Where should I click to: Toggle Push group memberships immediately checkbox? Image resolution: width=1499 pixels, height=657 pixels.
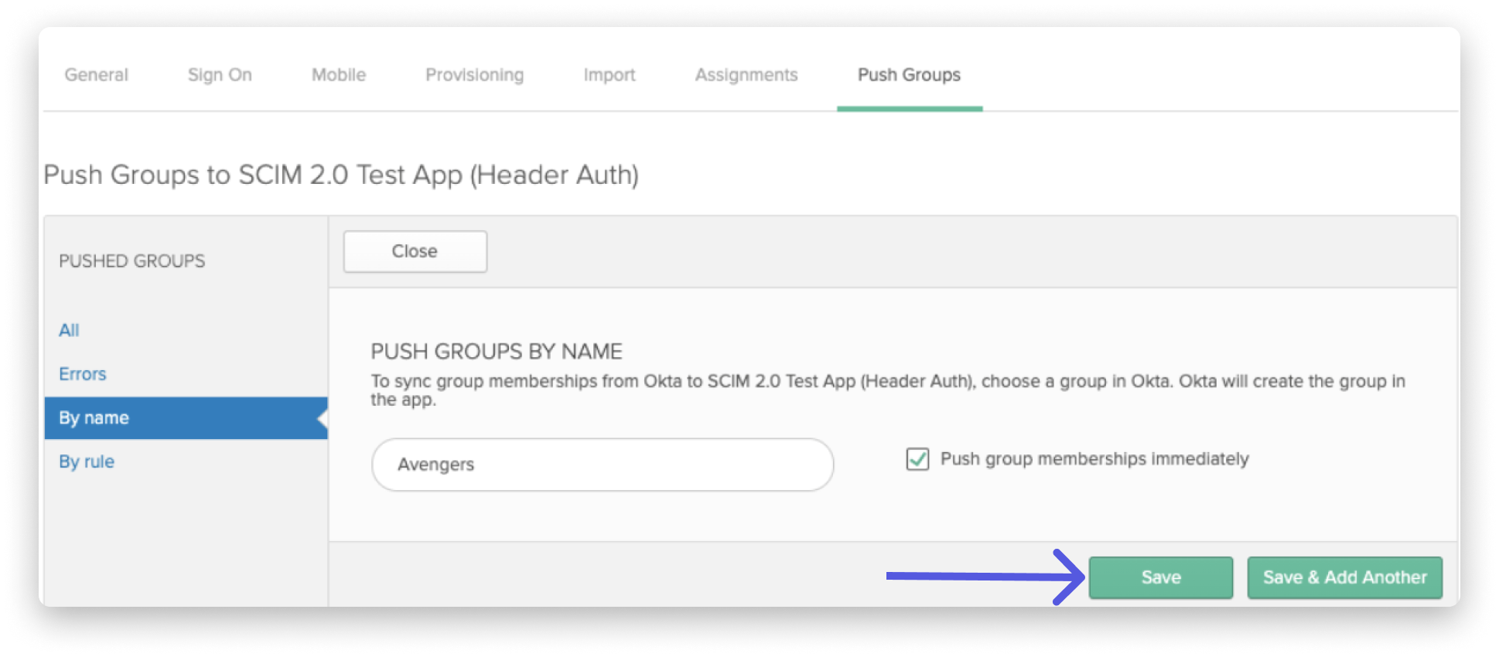tap(917, 459)
